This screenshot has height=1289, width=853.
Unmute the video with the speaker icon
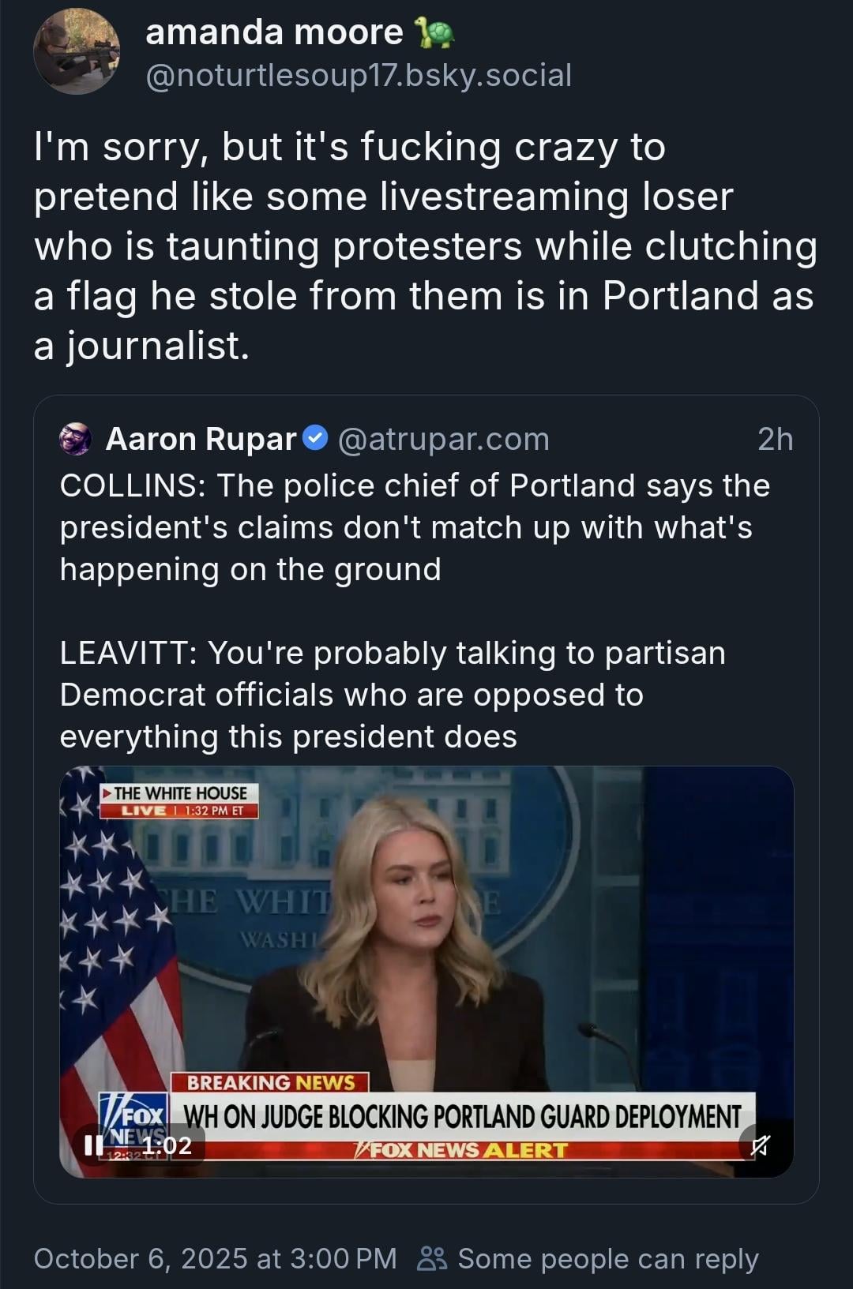(x=760, y=1145)
